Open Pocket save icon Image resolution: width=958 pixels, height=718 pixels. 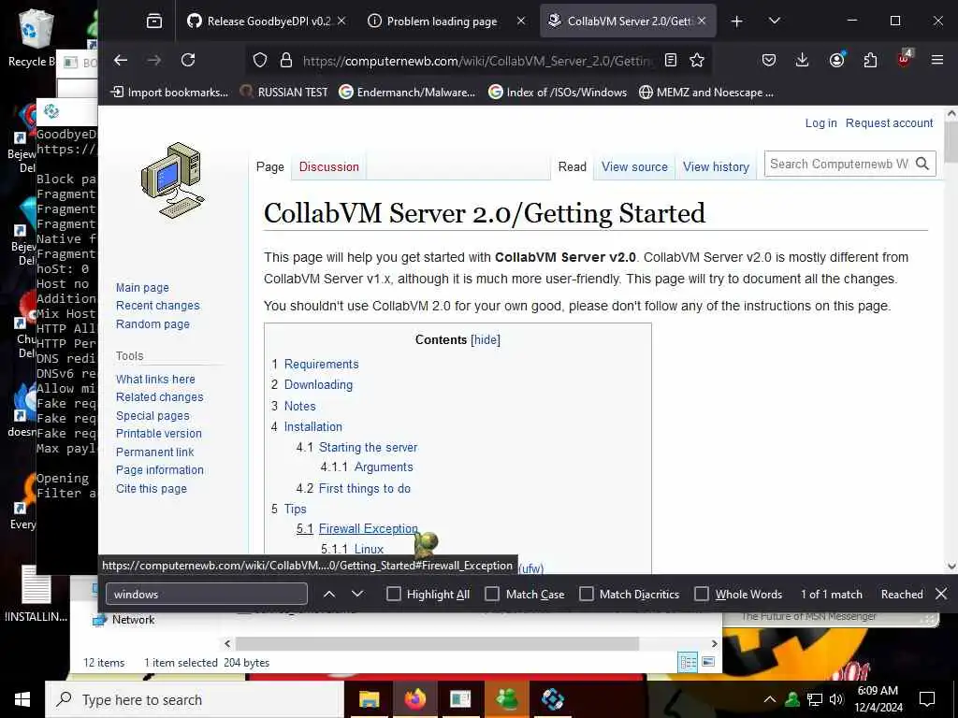(769, 60)
